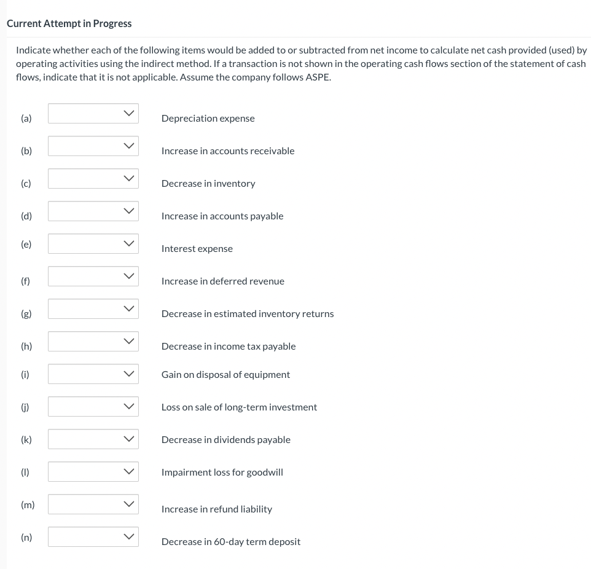Click the item letter (n) label
The image size is (591, 569).
pos(26,537)
